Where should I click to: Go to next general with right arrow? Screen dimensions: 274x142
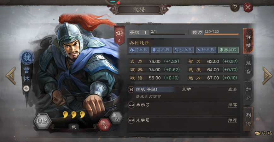point(267,76)
